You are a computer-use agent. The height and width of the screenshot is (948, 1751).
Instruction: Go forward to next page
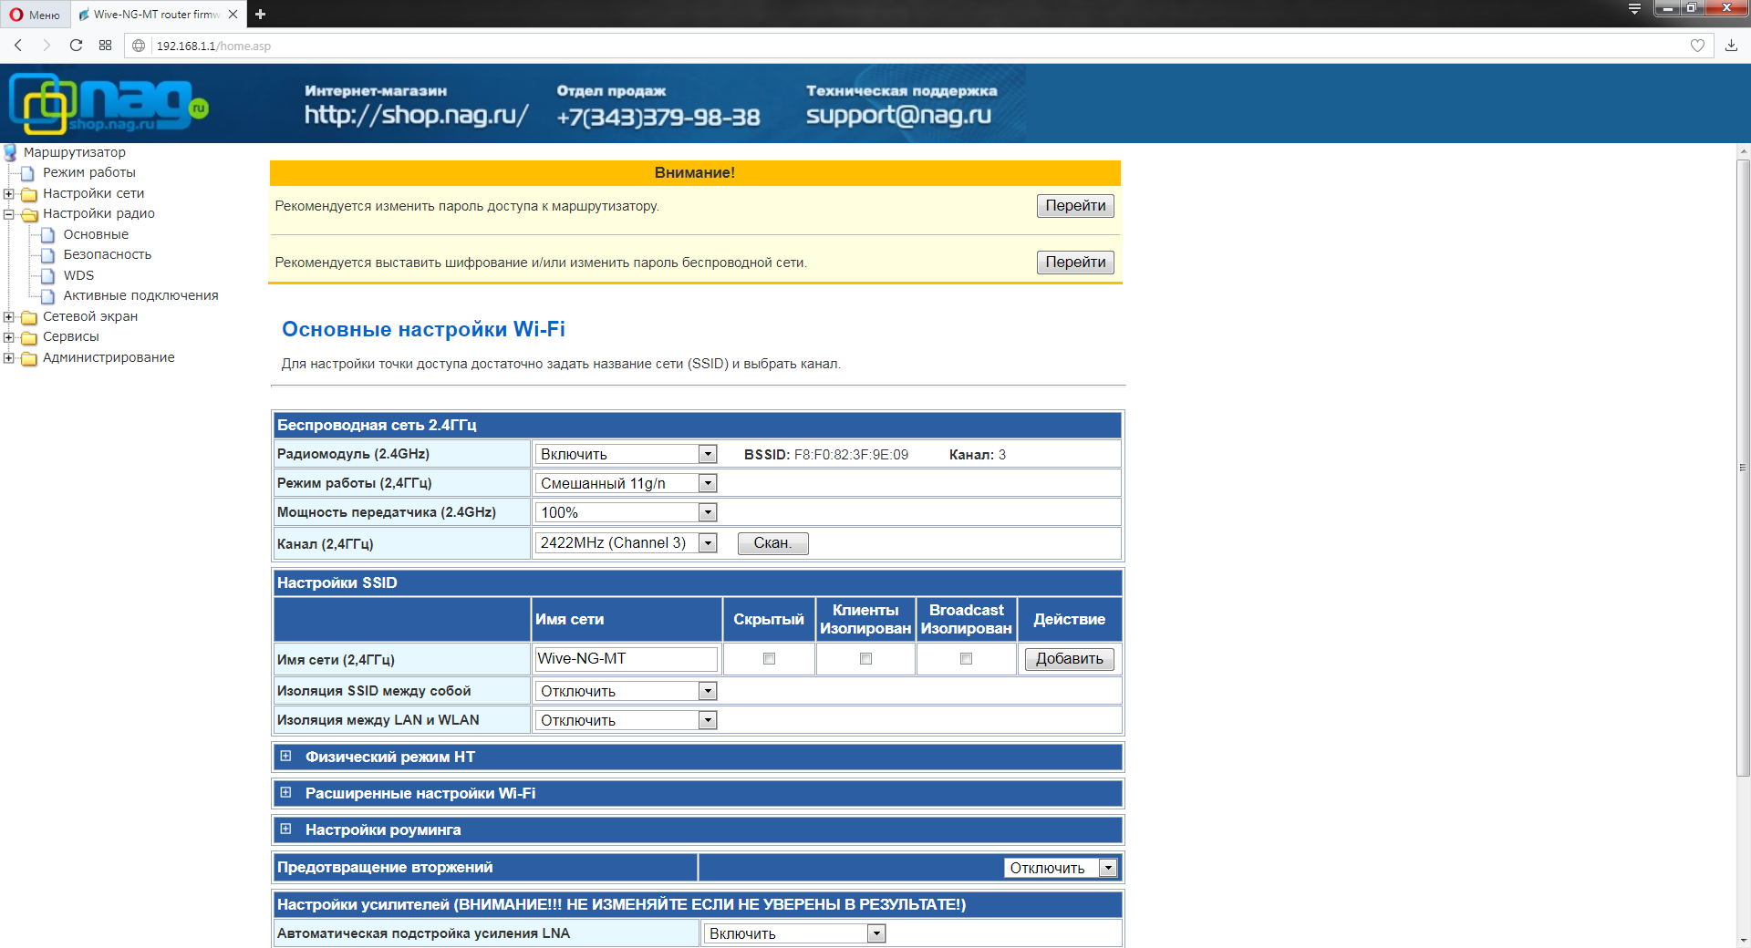point(47,46)
